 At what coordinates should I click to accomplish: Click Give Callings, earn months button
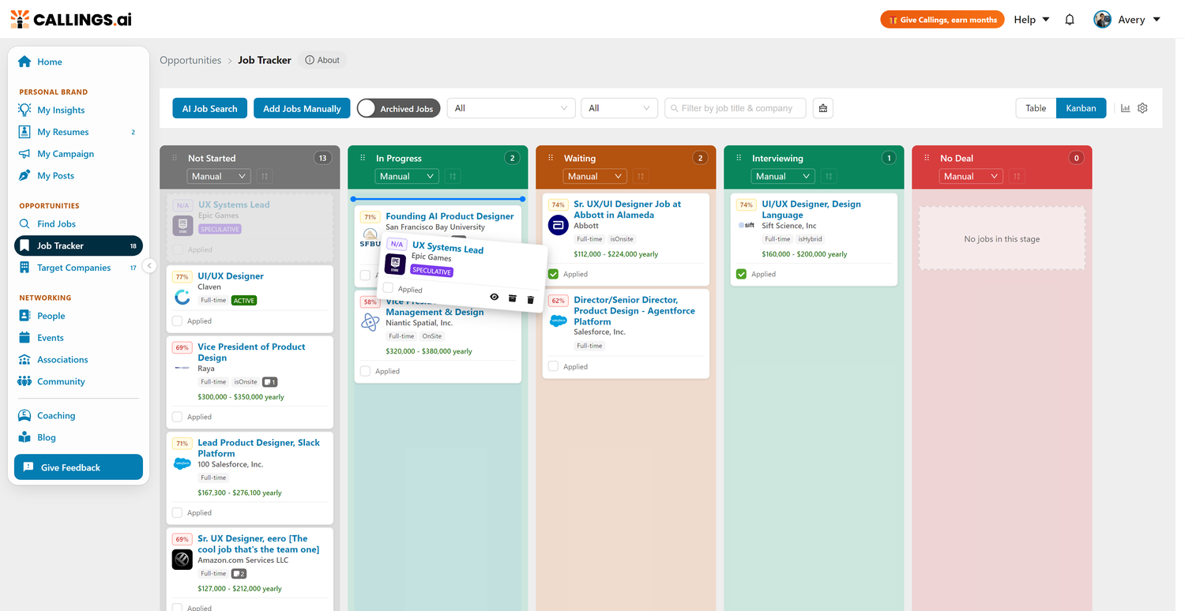pos(942,20)
